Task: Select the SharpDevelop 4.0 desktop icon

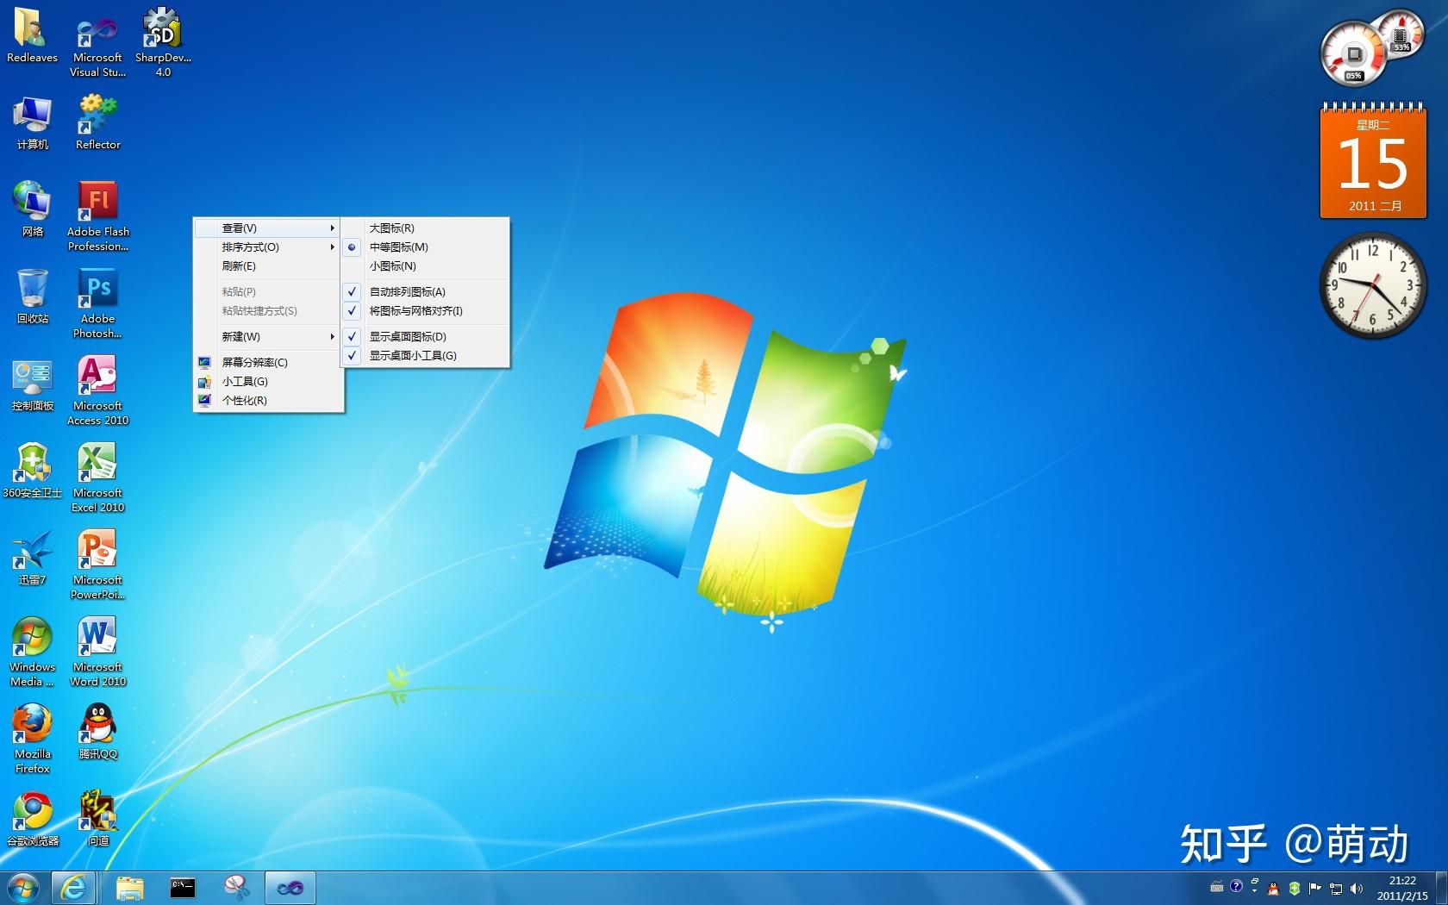Action: (x=163, y=43)
